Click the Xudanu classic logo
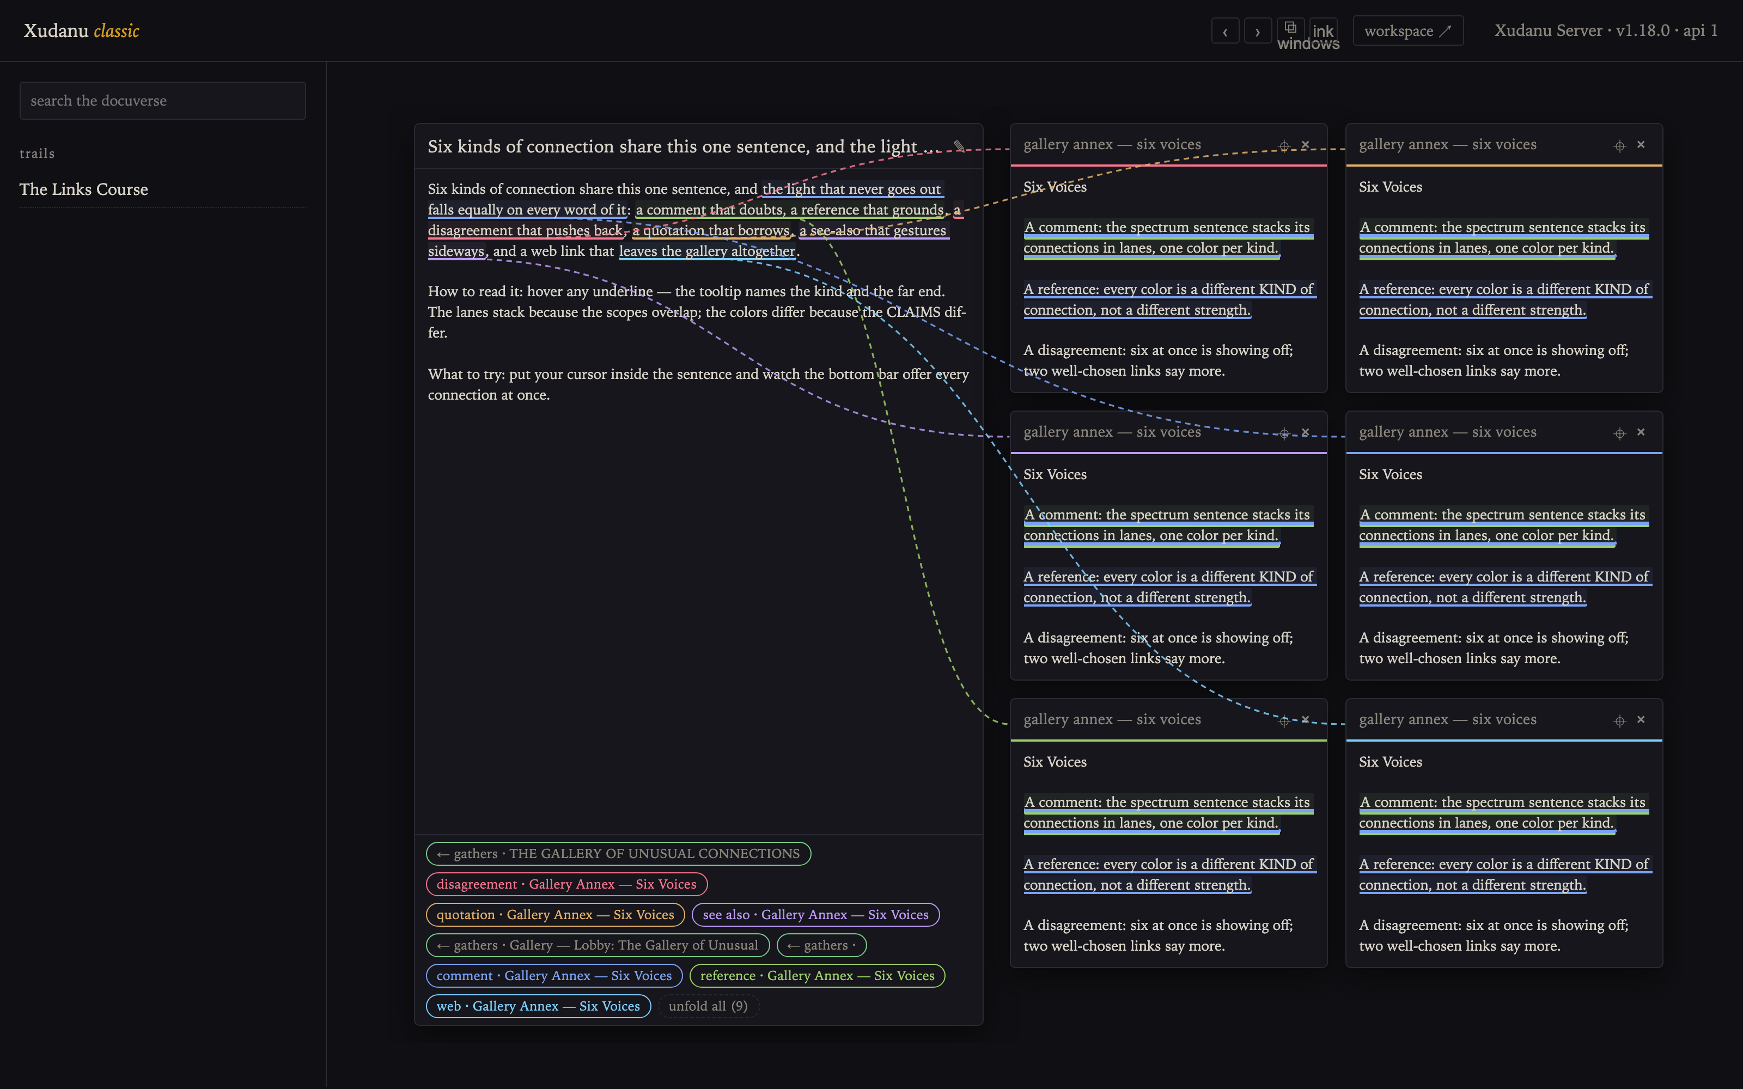The image size is (1743, 1089). click(x=81, y=31)
